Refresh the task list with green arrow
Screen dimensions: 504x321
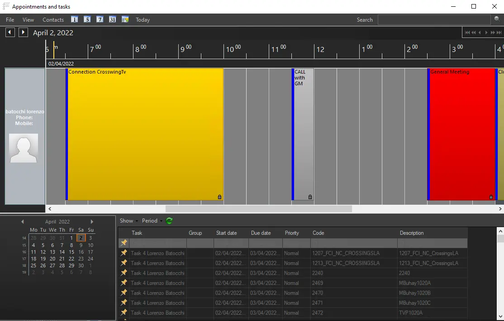tap(169, 221)
